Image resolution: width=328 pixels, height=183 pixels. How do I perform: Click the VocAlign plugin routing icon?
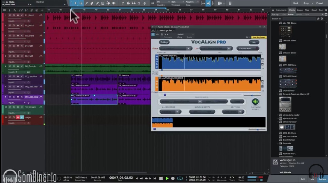[153, 31]
